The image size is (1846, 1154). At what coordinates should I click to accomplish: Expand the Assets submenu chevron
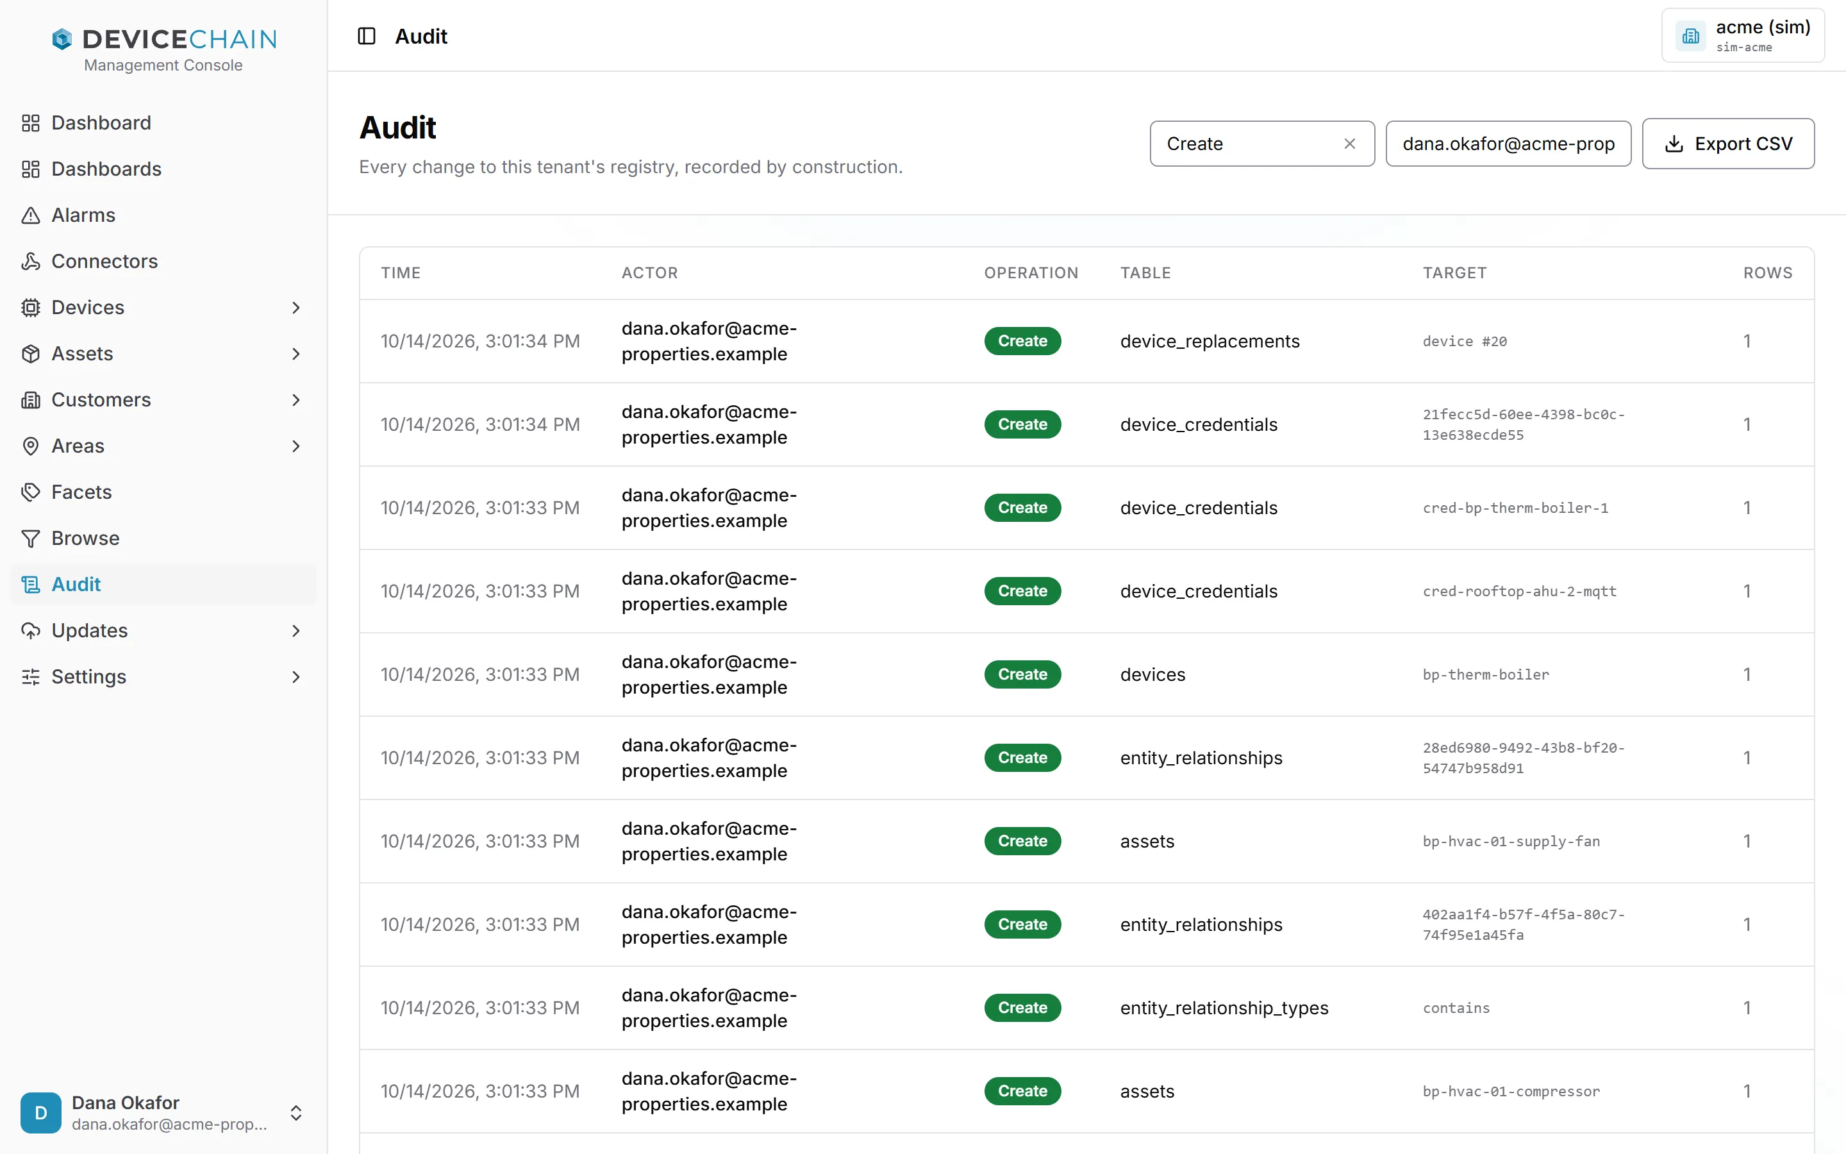pyautogui.click(x=296, y=353)
